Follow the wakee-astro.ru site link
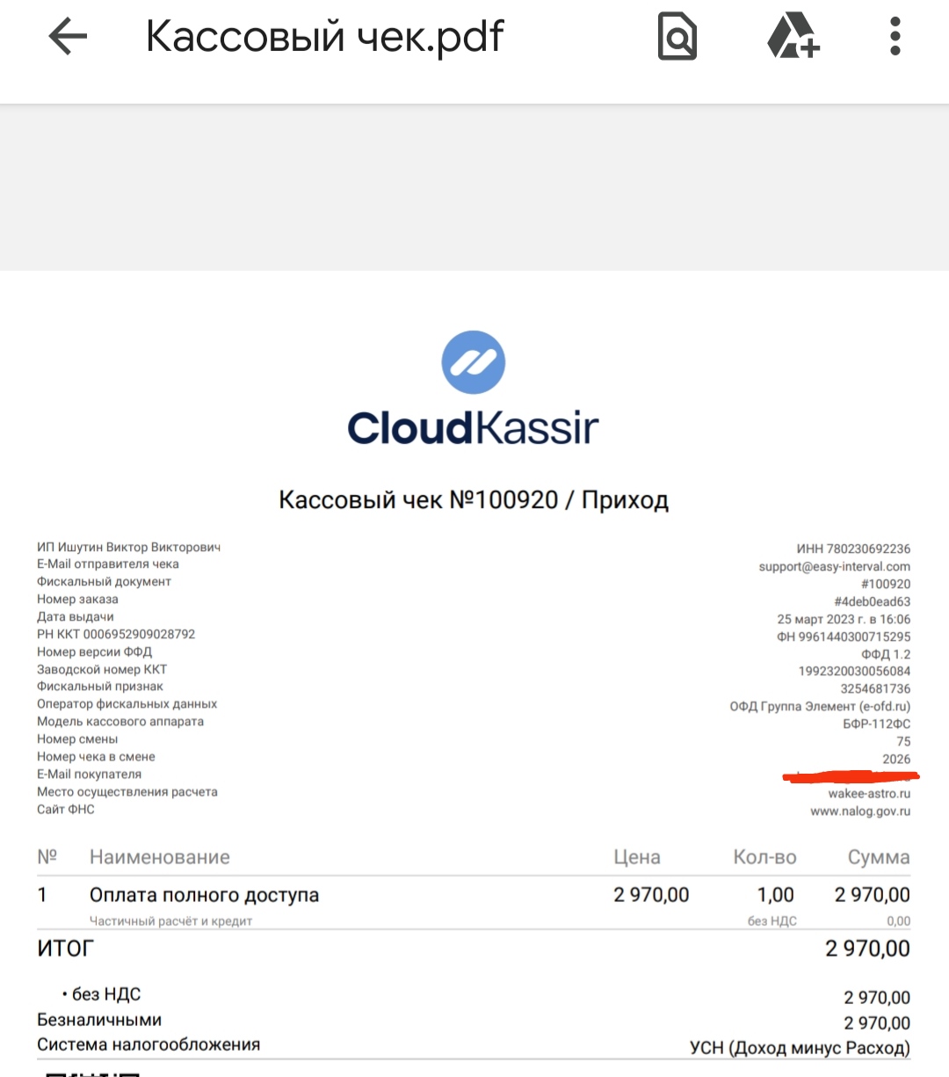This screenshot has height=1077, width=949. 869,794
